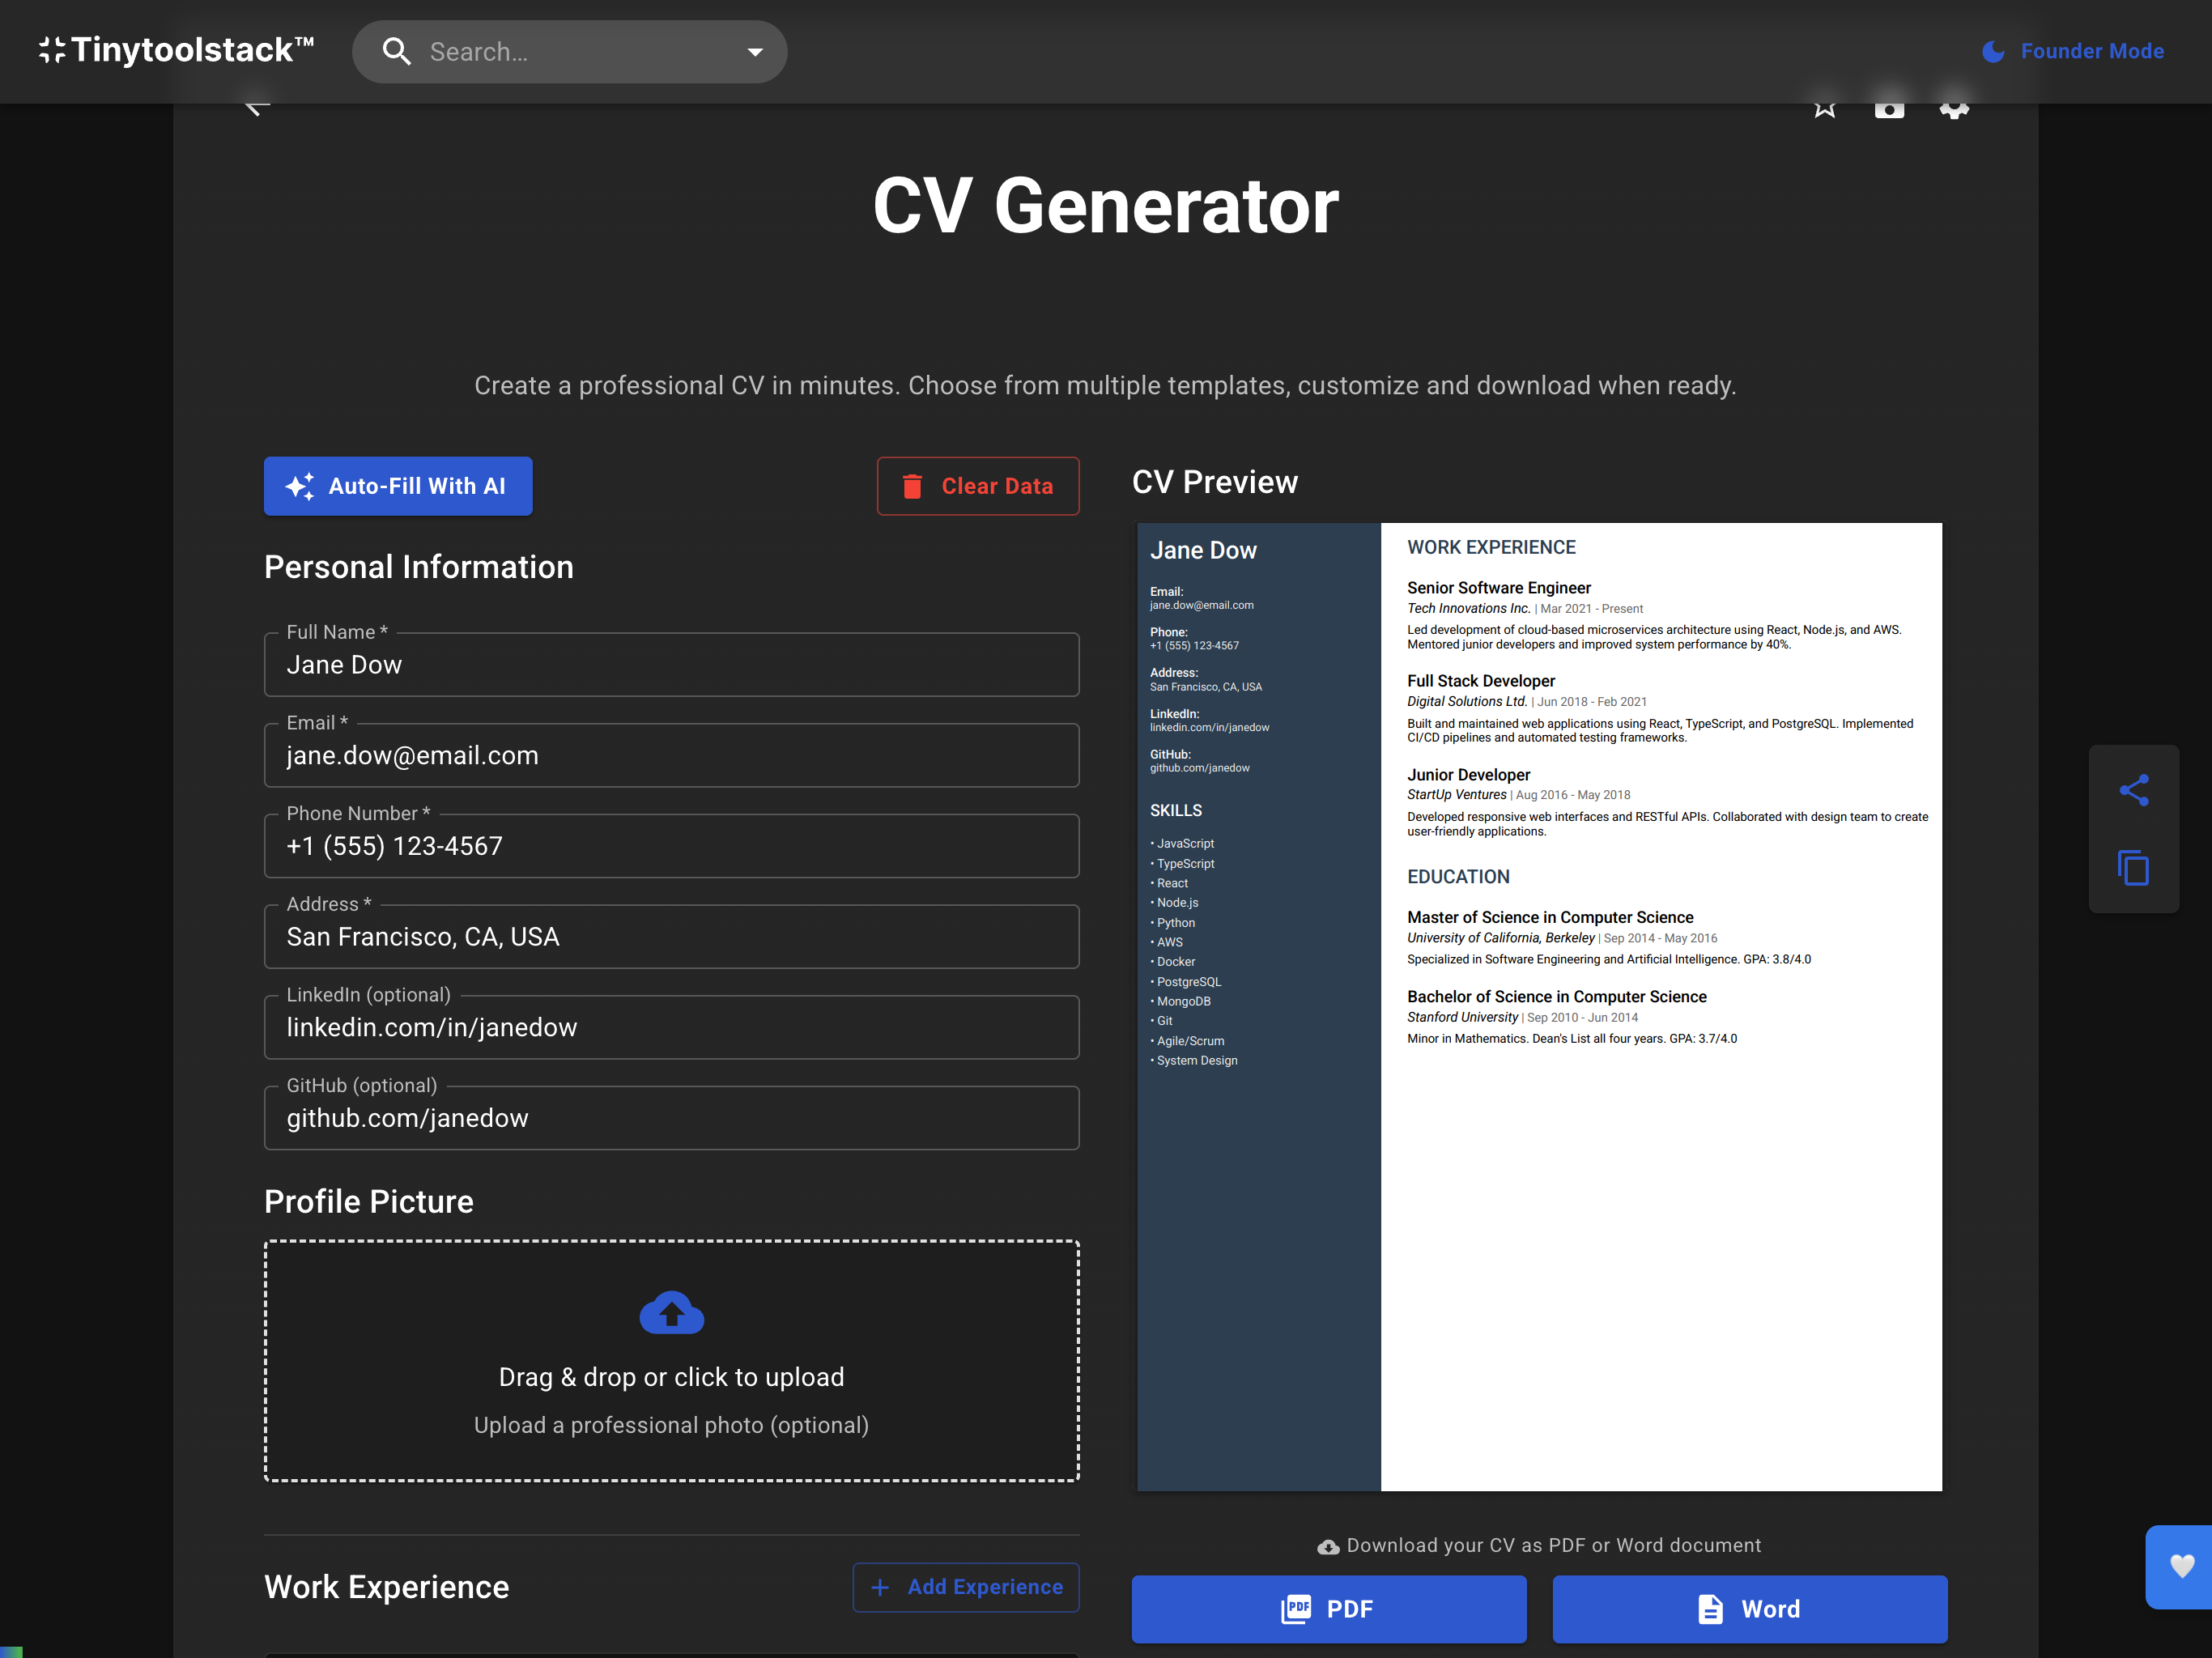This screenshot has height=1658, width=2212.
Task: Click the Tinytoolstack logo
Action: (x=176, y=49)
